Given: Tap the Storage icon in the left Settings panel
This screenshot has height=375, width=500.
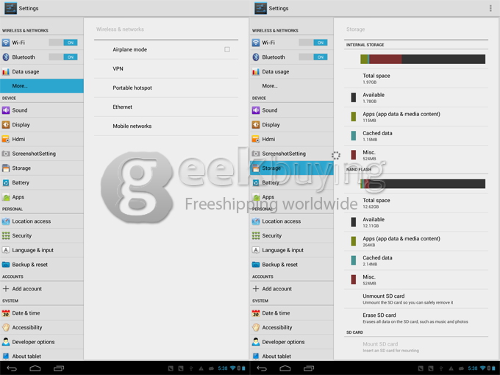Looking at the screenshot, I should coord(6,168).
